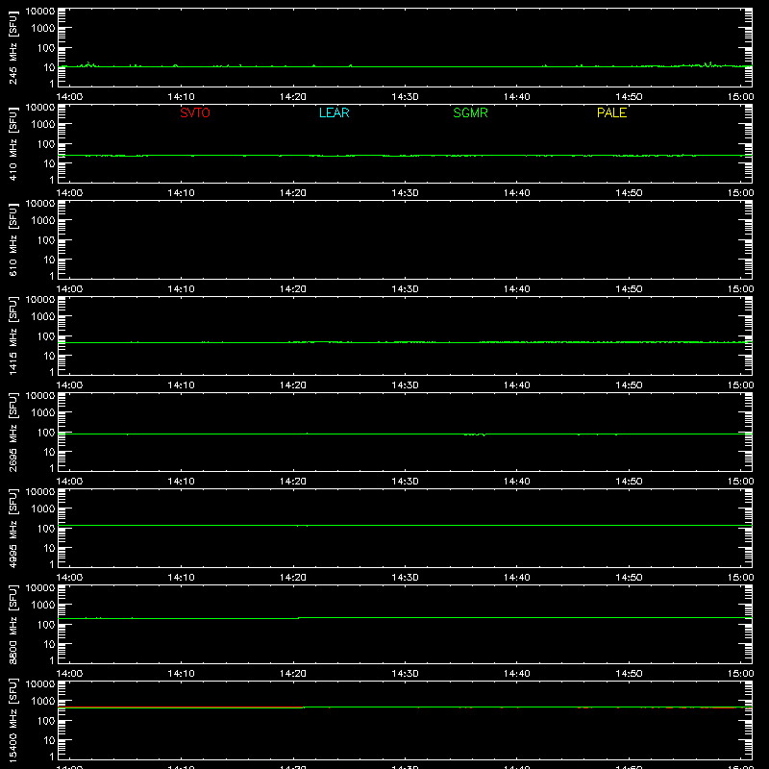Click 14:10 under the 2695 MHz plot
Screen dimensions: 769x769
[x=181, y=482]
